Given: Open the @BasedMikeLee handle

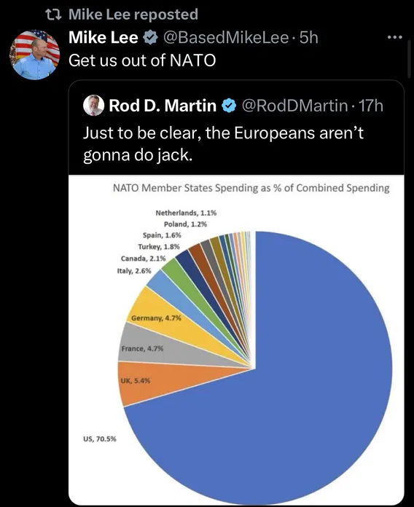Looking at the screenshot, I should (226, 37).
